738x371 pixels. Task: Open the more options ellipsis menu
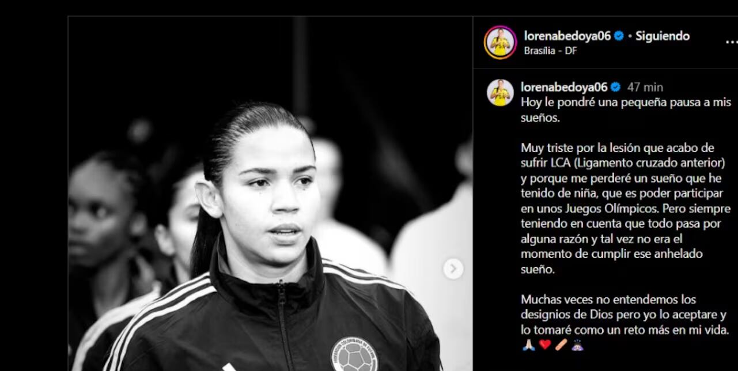pyautogui.click(x=731, y=42)
